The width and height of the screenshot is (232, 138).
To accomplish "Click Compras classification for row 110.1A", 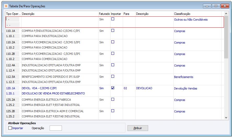I will [179, 31].
